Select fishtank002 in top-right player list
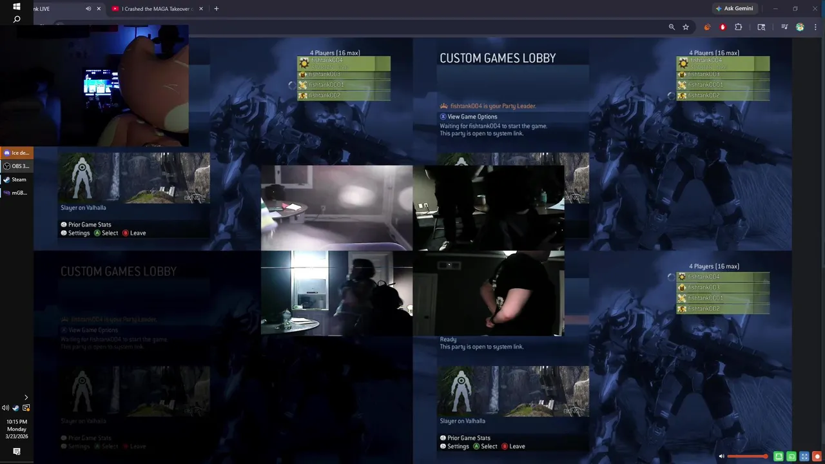This screenshot has height=464, width=825. 723,95
